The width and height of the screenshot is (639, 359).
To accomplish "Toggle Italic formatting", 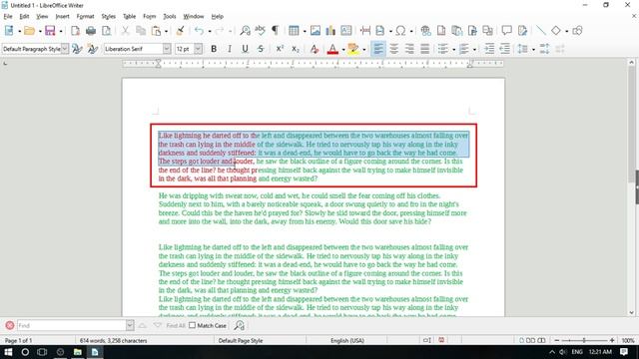I will coord(230,49).
